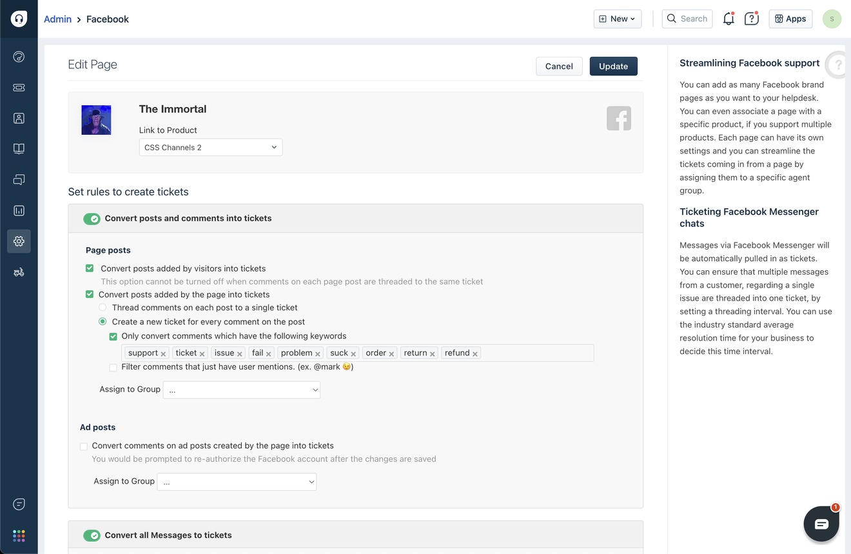Remove the 'problem' keyword tag

[x=318, y=354]
